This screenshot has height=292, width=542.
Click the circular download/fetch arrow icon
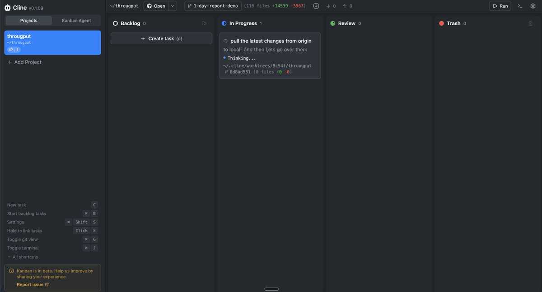pos(316,6)
